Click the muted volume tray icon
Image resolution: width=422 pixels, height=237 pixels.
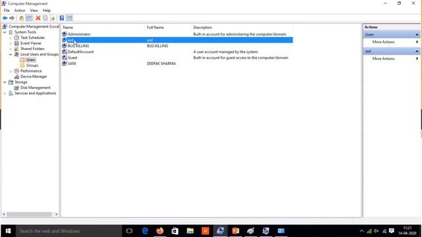pos(377,231)
